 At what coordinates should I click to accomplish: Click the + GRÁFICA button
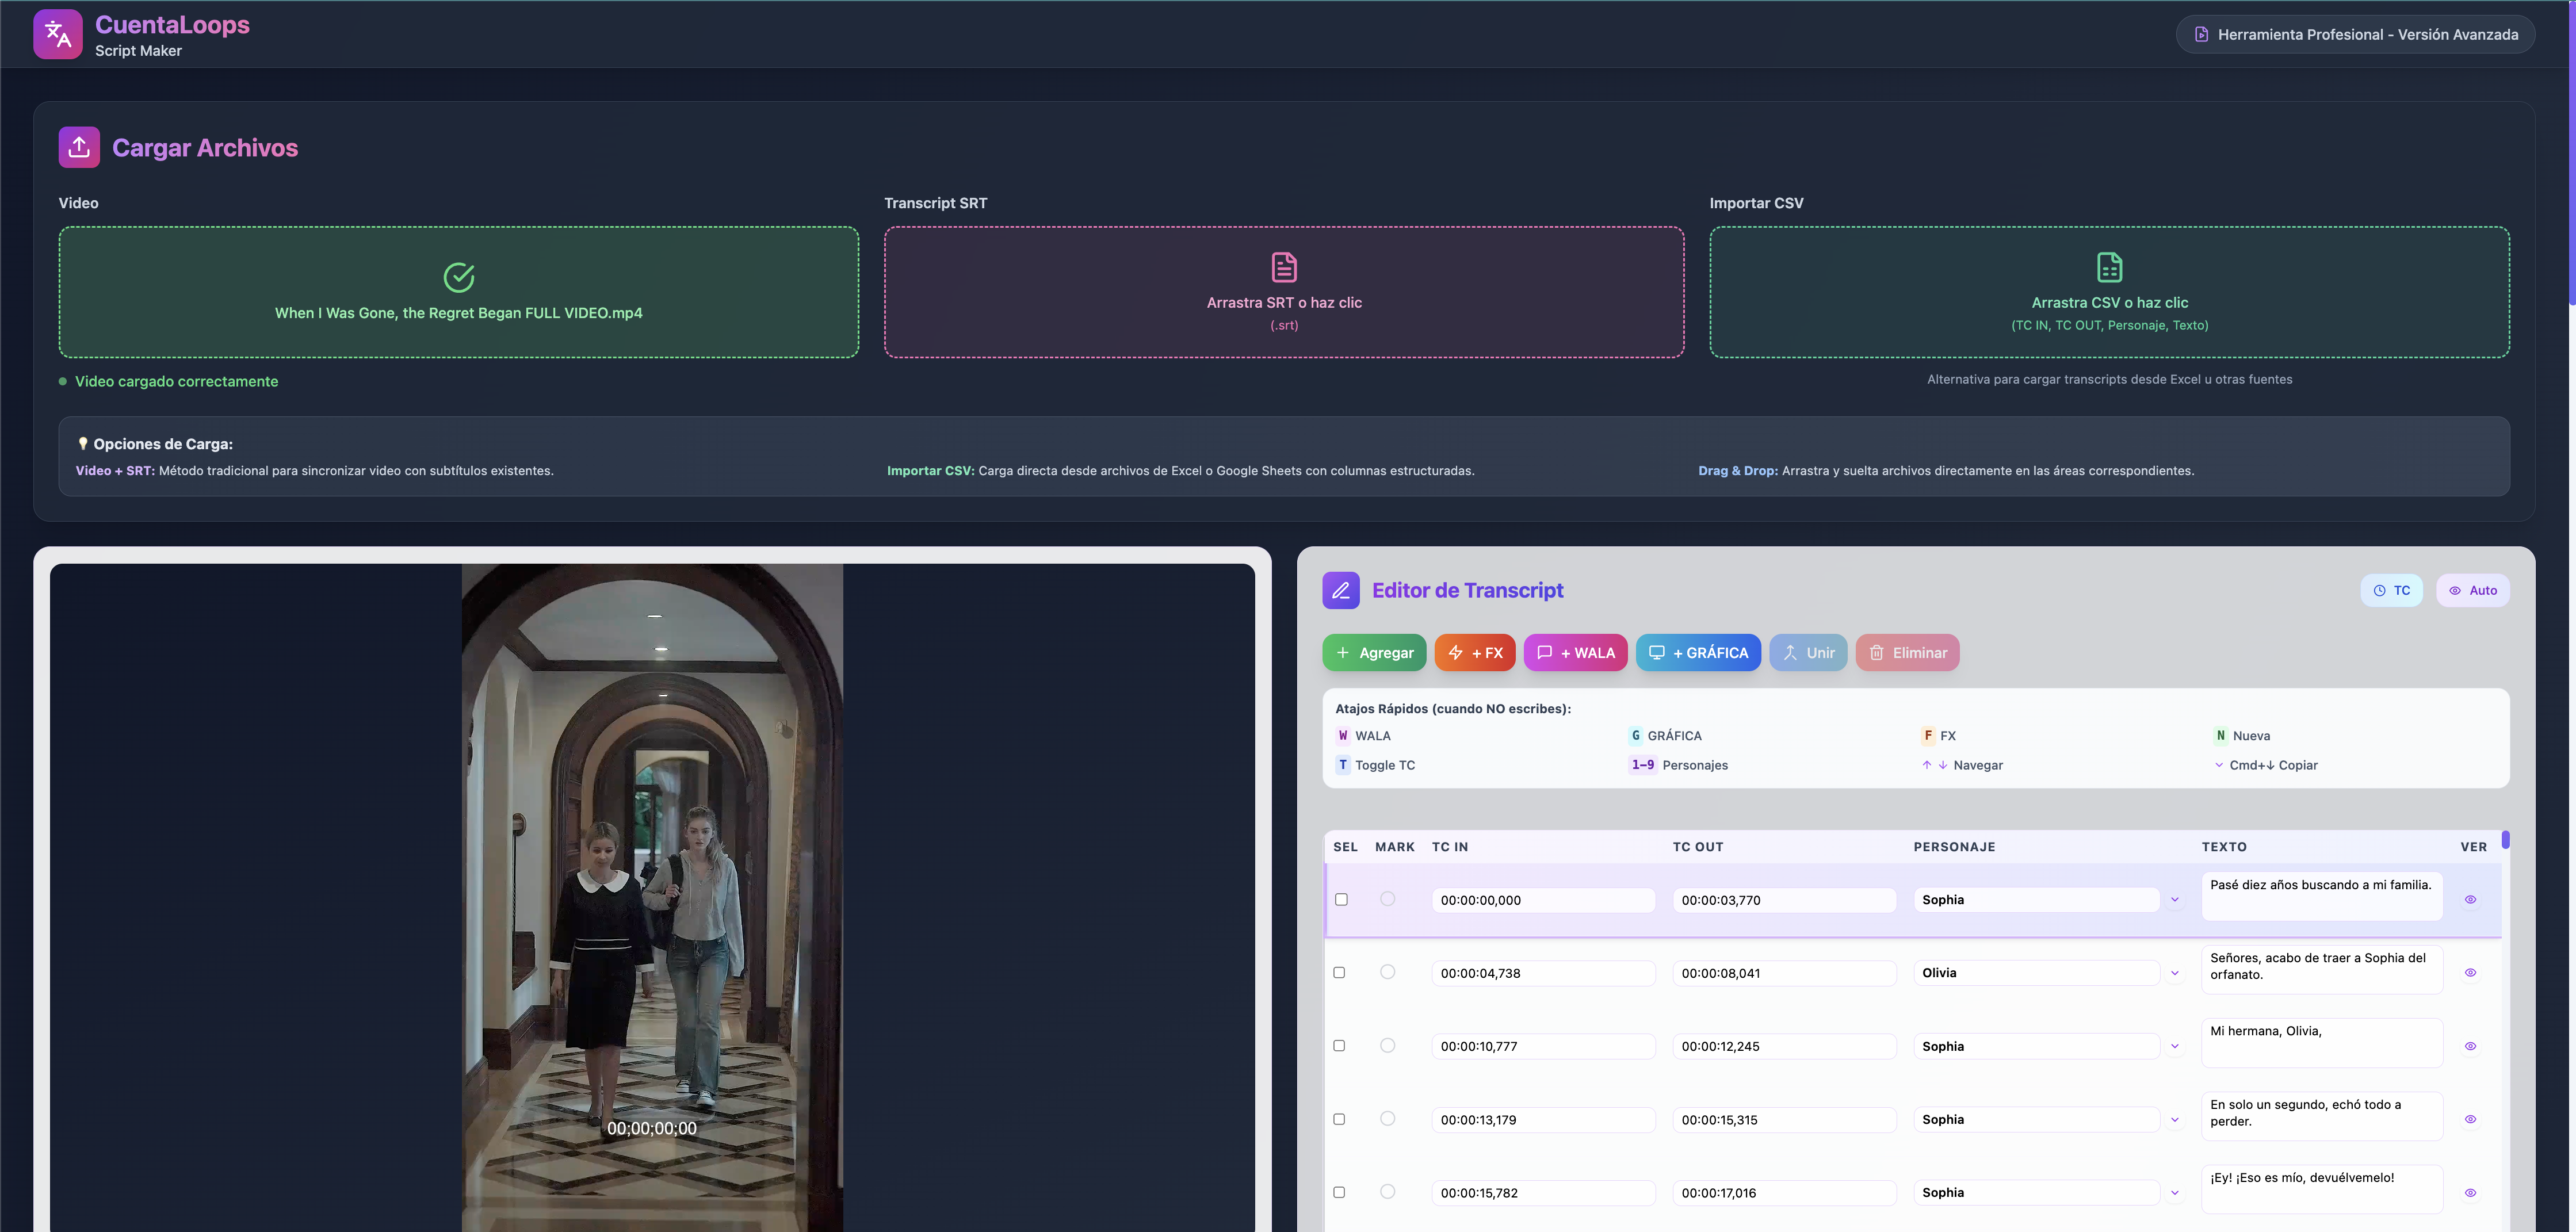click(1698, 653)
